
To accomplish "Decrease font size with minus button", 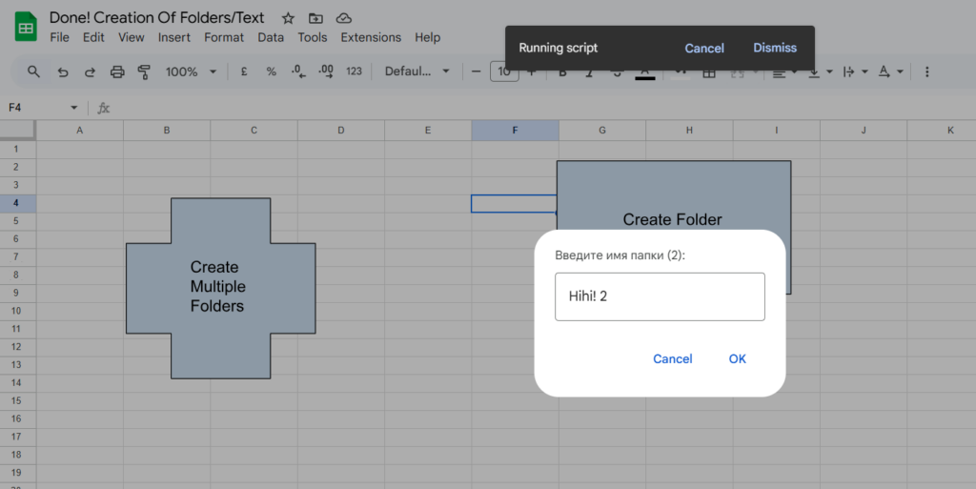I will (x=477, y=71).
